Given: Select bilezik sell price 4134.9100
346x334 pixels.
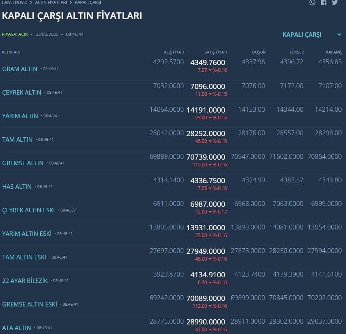Looking at the screenshot, I should (208, 275).
